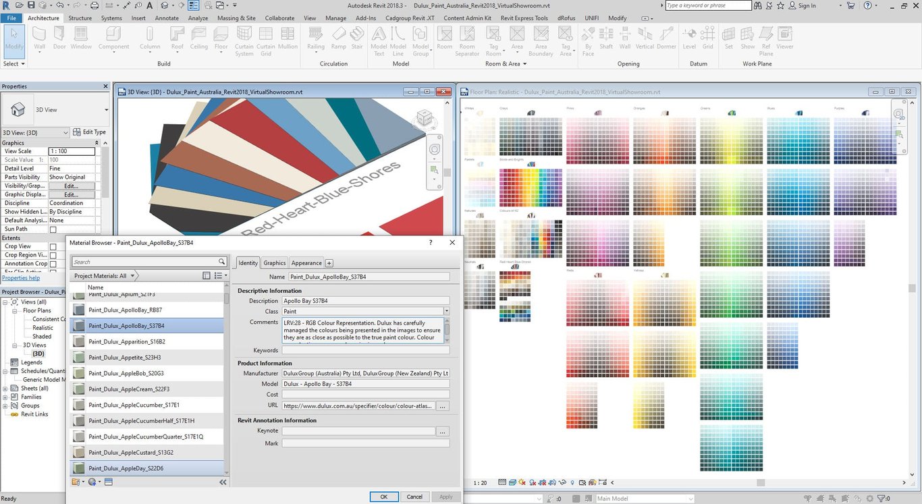Image resolution: width=922 pixels, height=504 pixels.
Task: Select the Wall tool in the ribbon
Action: pos(39,39)
